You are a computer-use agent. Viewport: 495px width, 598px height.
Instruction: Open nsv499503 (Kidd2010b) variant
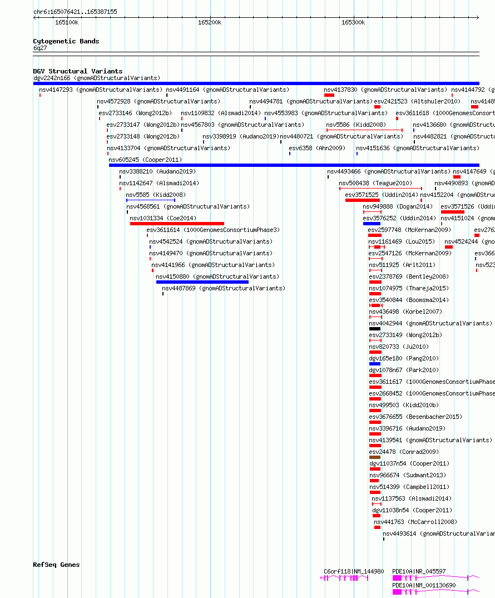[404, 405]
